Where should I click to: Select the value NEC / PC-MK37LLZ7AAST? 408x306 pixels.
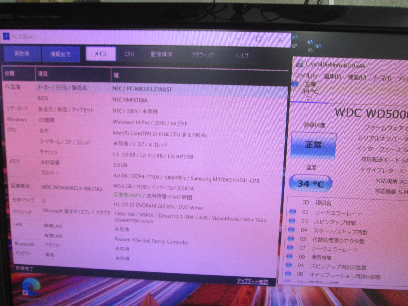click(x=142, y=89)
